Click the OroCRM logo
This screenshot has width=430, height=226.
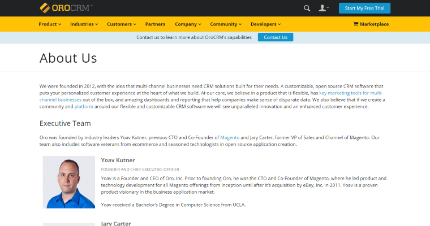[66, 8]
